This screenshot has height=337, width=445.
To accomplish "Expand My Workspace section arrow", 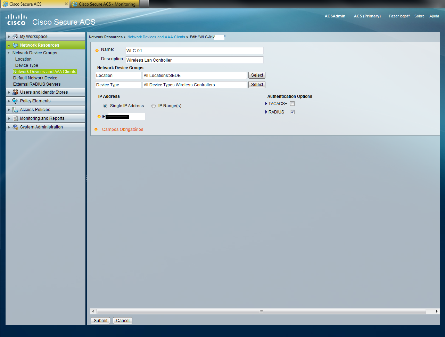I will click(x=9, y=37).
